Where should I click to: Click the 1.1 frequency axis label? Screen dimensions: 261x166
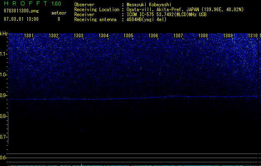click(3, 54)
